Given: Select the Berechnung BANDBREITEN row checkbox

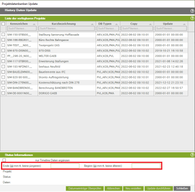Looking at the screenshot, I should click(x=3, y=88).
